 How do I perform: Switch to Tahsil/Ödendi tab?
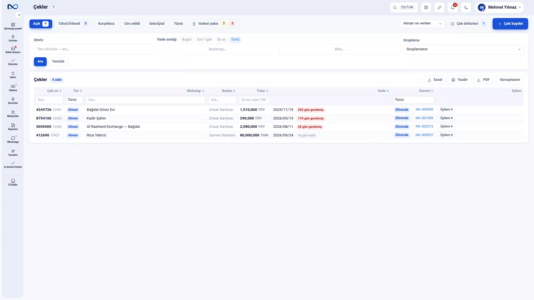pos(73,24)
